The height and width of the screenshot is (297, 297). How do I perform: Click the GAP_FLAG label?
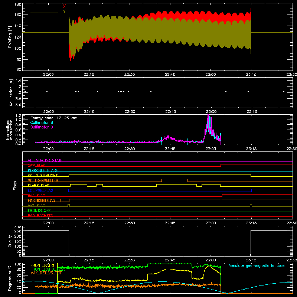tap(36, 165)
